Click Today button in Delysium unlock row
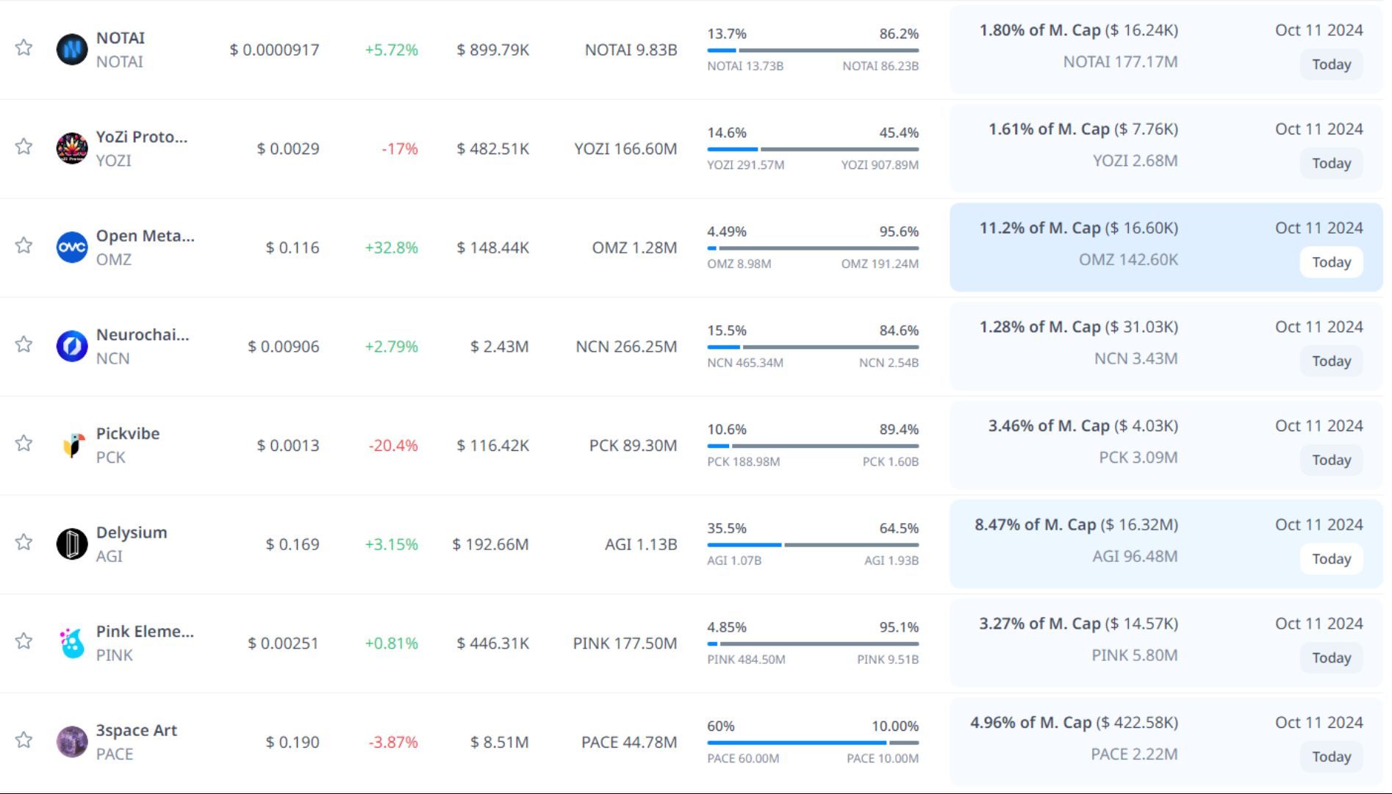This screenshot has height=794, width=1392. click(1331, 559)
